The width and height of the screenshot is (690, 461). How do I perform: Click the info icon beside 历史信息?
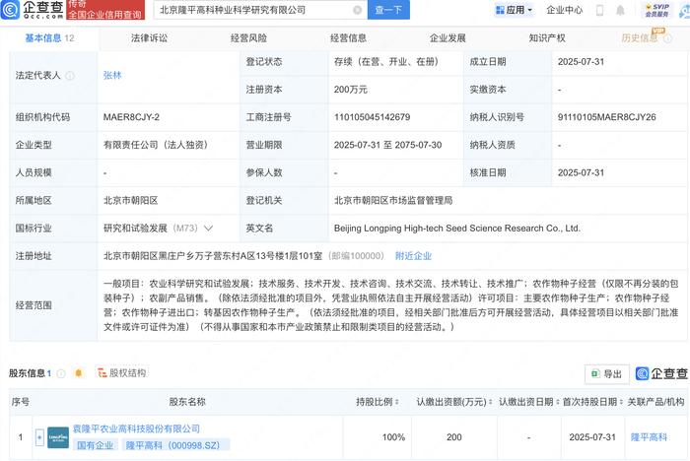tap(667, 38)
